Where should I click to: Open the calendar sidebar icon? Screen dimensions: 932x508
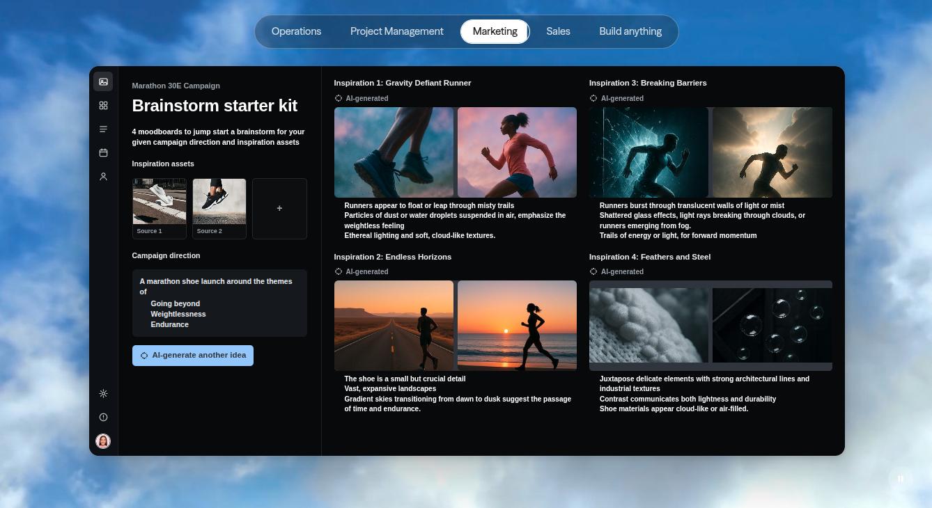pos(103,152)
